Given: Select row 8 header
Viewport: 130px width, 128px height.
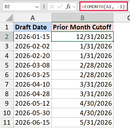Looking at the screenshot, I should 7,94.
